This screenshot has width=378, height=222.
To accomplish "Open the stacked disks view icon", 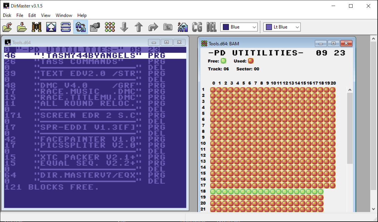I will click(66, 27).
